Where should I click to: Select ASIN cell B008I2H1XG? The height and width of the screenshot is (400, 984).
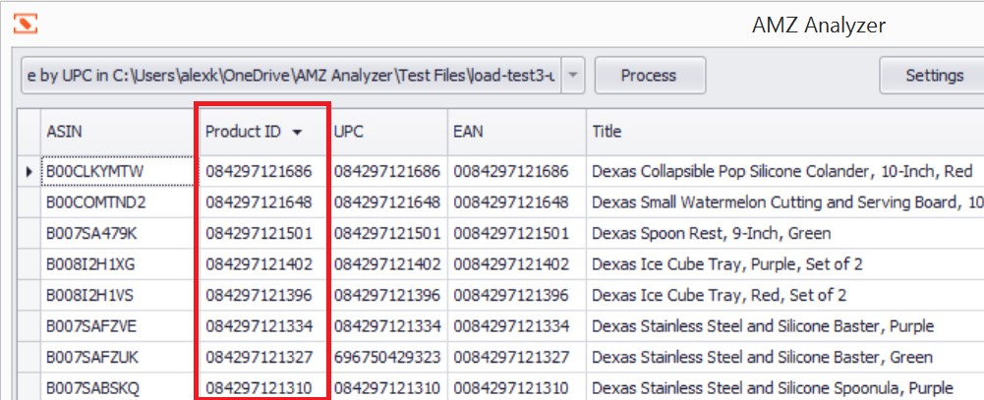click(x=119, y=264)
